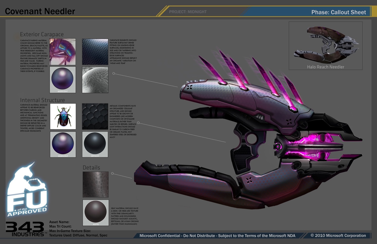Open the iridescent fly photo thumbnail

point(63,52)
